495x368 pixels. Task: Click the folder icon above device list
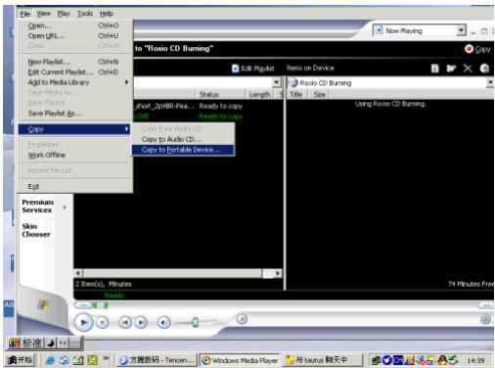451,69
